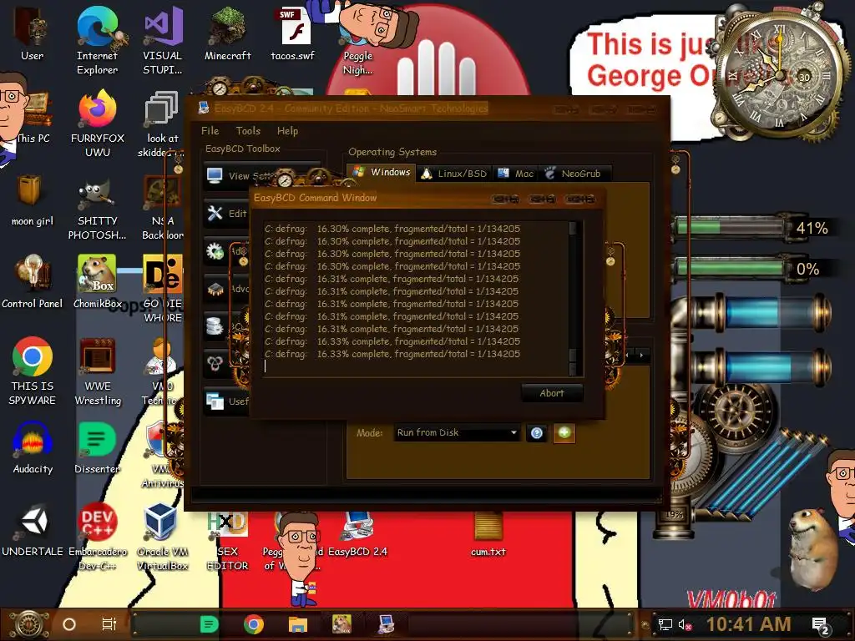Click the right arrow tab scroller in EasyBCD

(x=642, y=356)
